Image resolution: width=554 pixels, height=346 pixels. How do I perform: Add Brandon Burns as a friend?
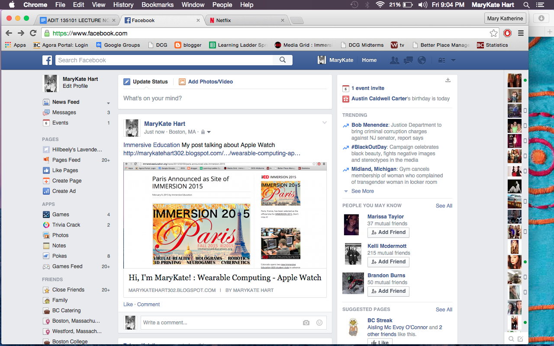pos(388,291)
